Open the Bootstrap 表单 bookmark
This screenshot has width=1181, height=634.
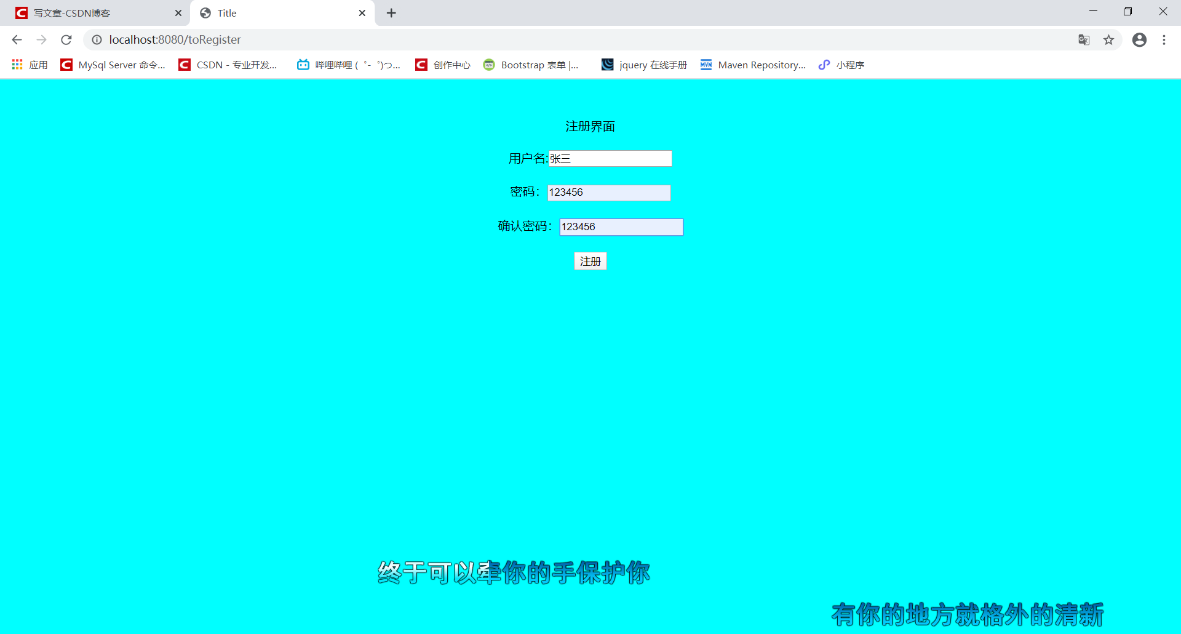pyautogui.click(x=531, y=65)
